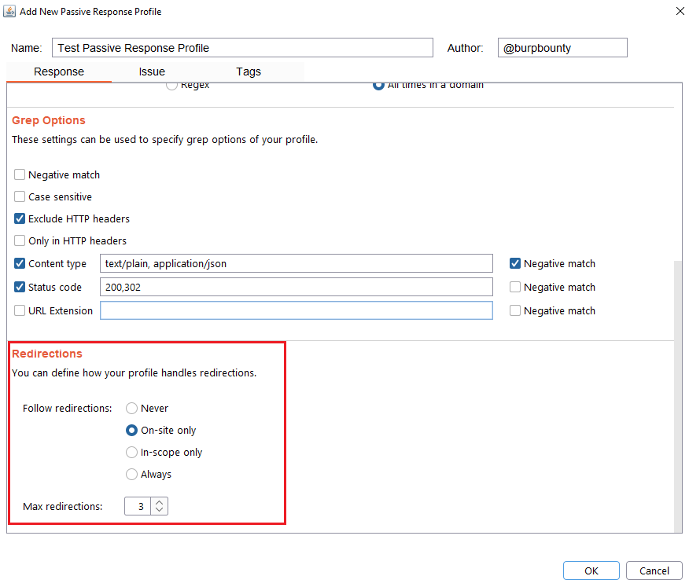
Task: Click OK to save the profile
Action: pos(591,570)
